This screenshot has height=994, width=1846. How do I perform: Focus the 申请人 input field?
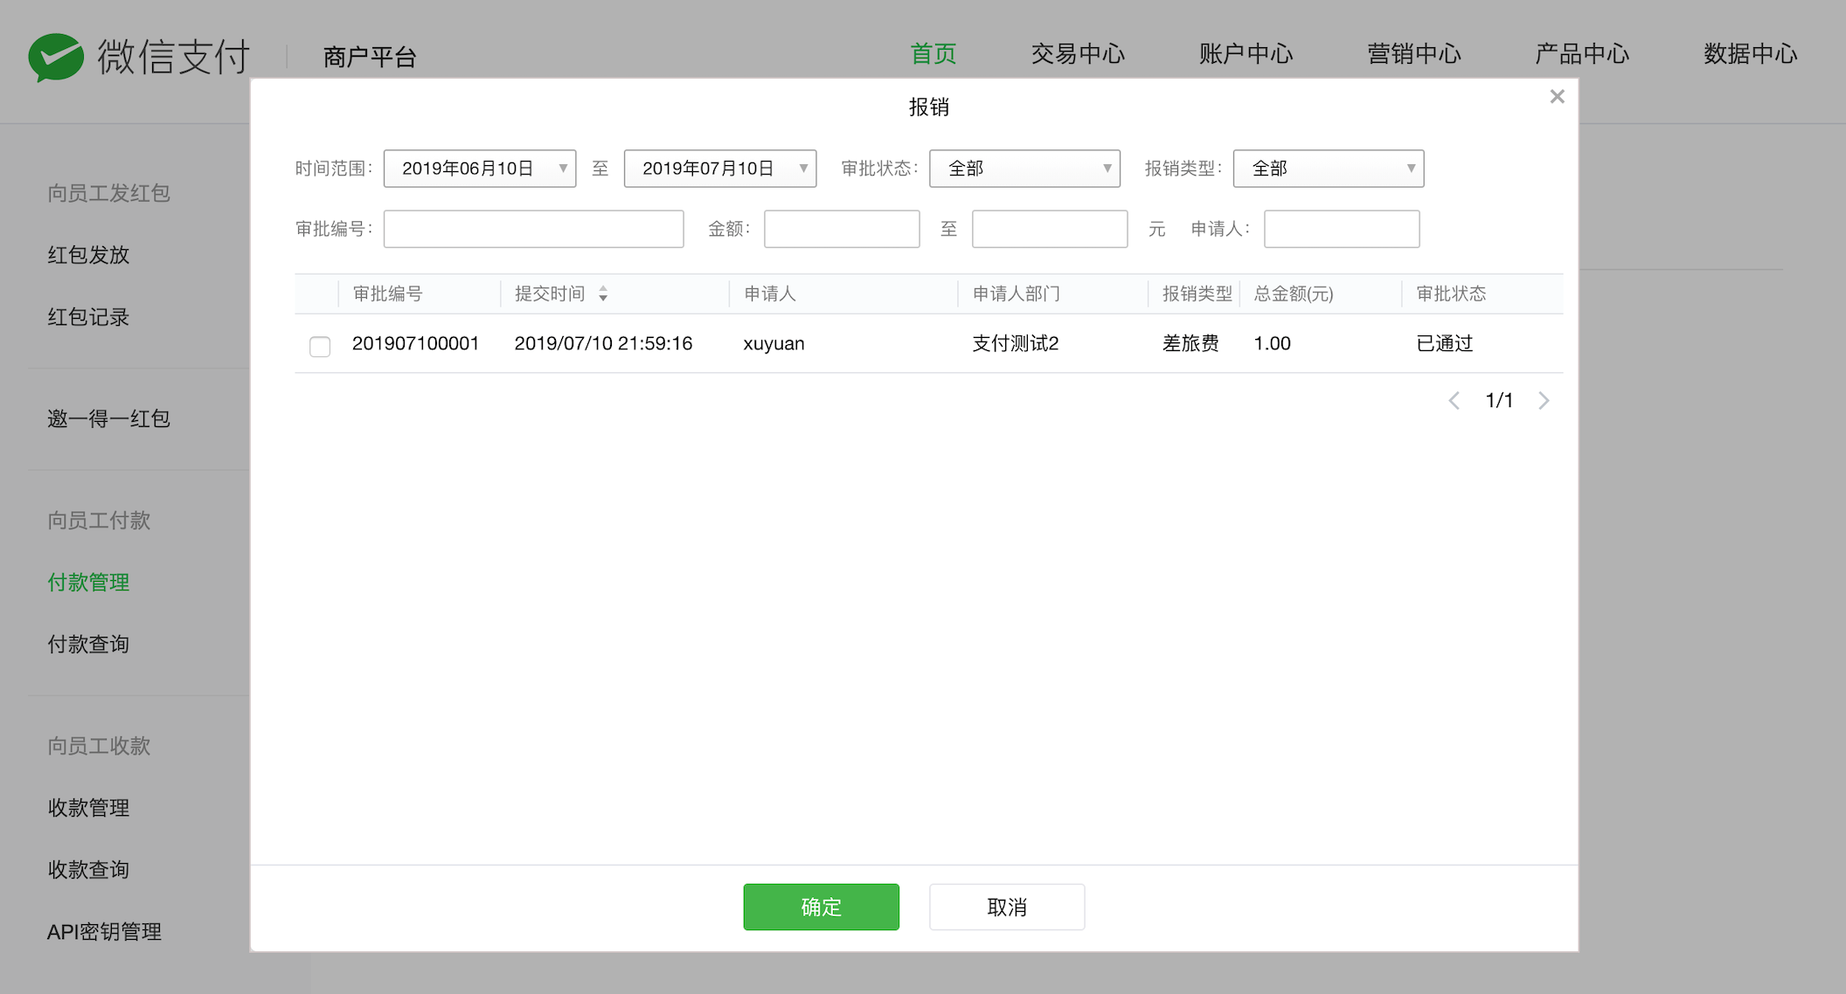pos(1342,229)
